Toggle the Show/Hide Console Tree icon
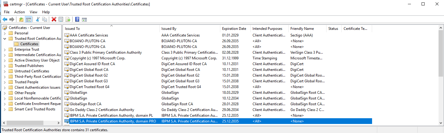 (28, 19)
